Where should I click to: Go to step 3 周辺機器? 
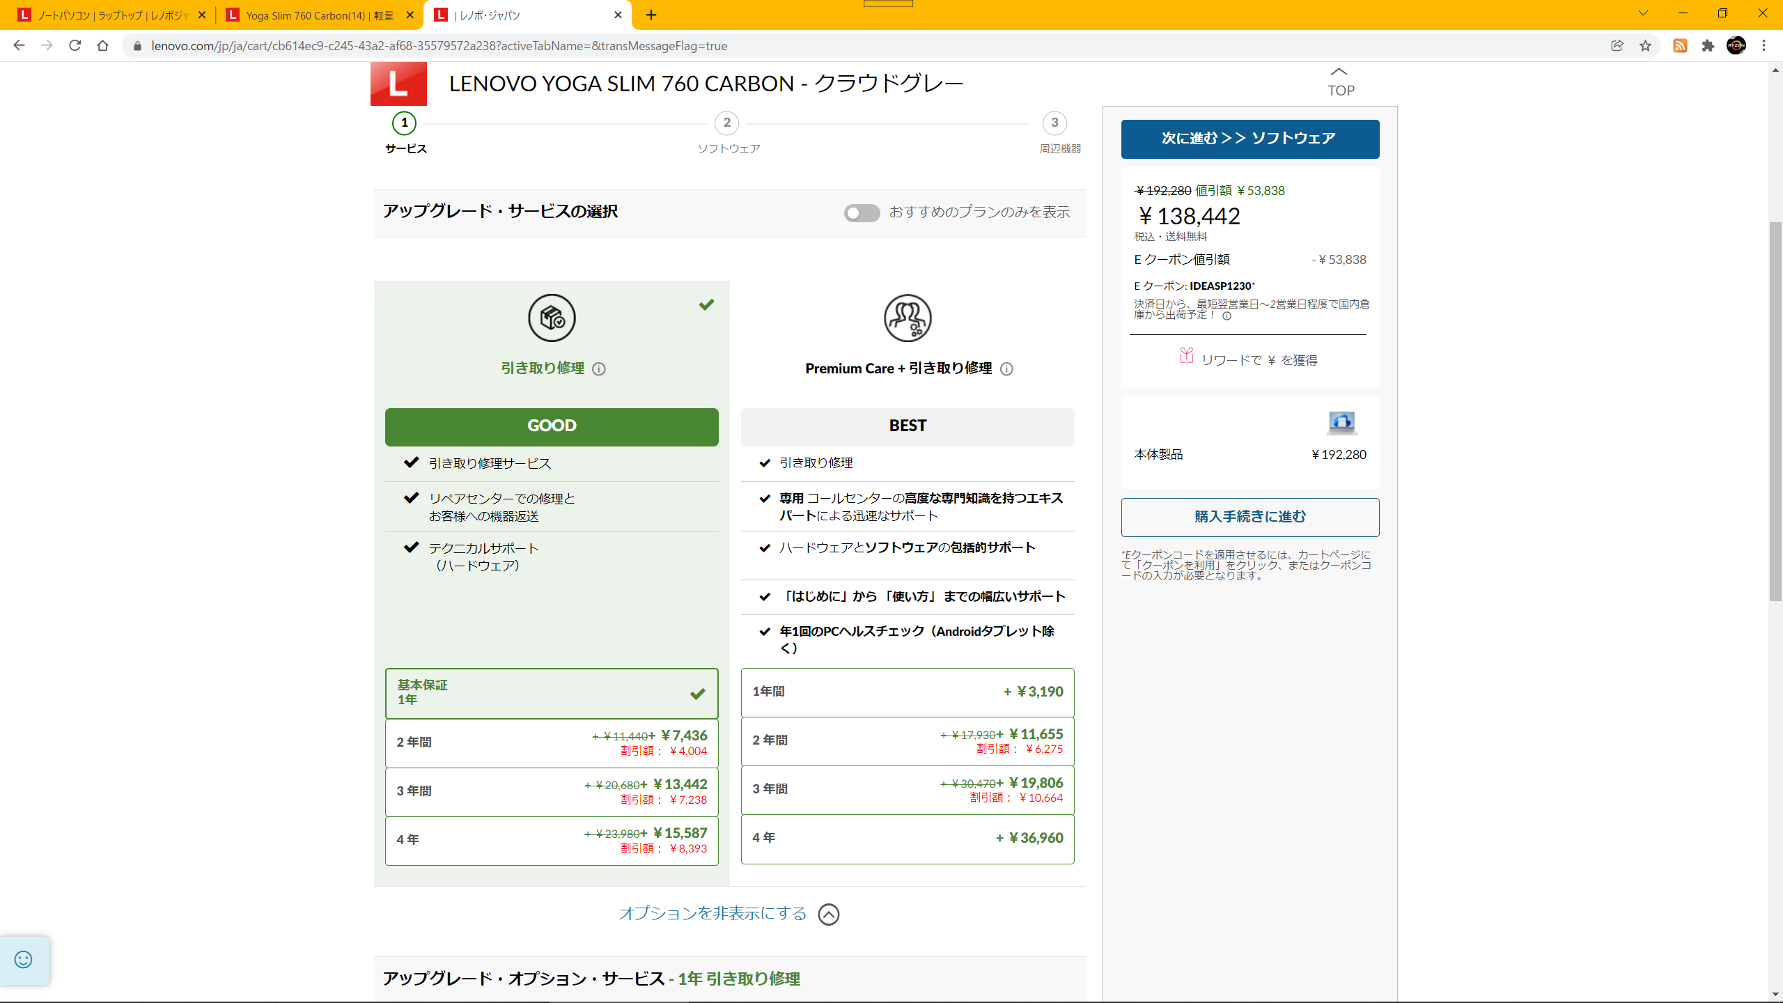tap(1059, 133)
